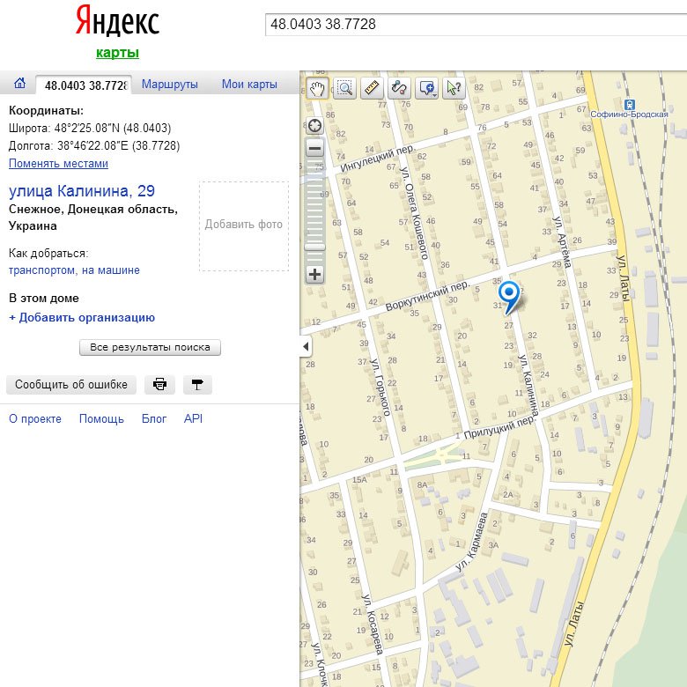Viewport: 687px width, 687px height.
Task: Zoom out with the minus button
Action: [x=314, y=148]
